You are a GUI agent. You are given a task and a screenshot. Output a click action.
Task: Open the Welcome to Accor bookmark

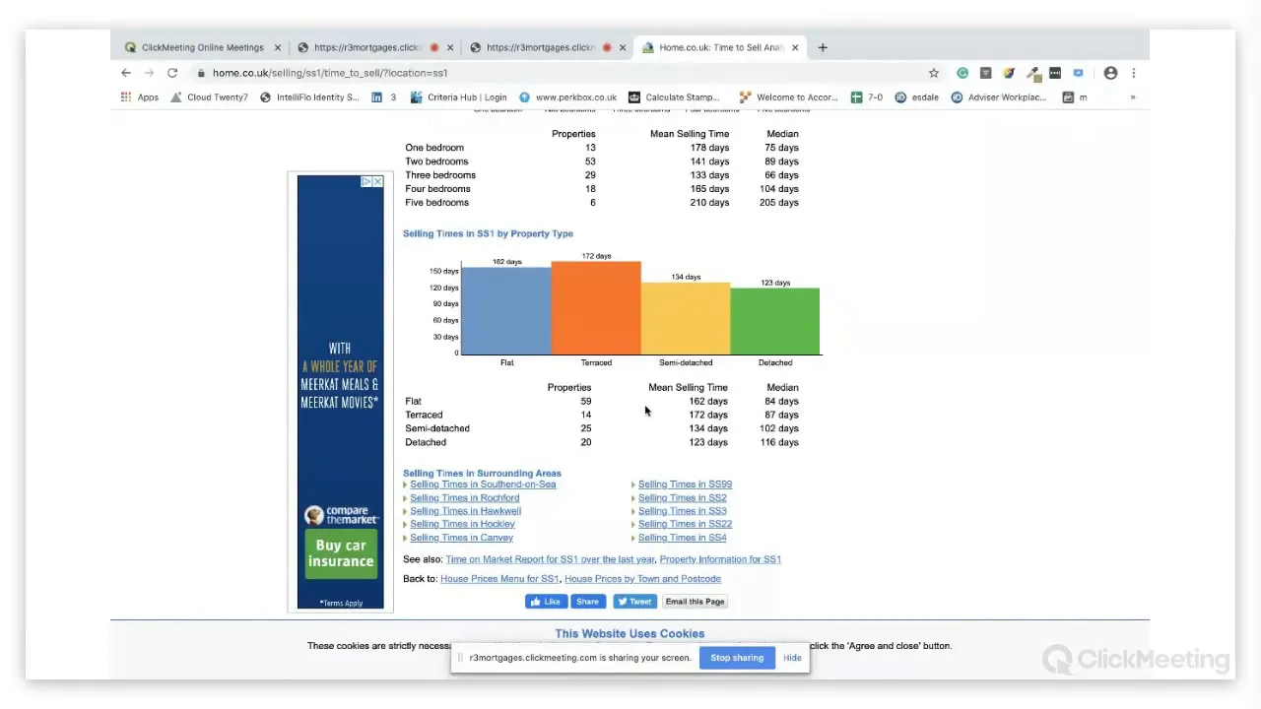click(x=788, y=97)
